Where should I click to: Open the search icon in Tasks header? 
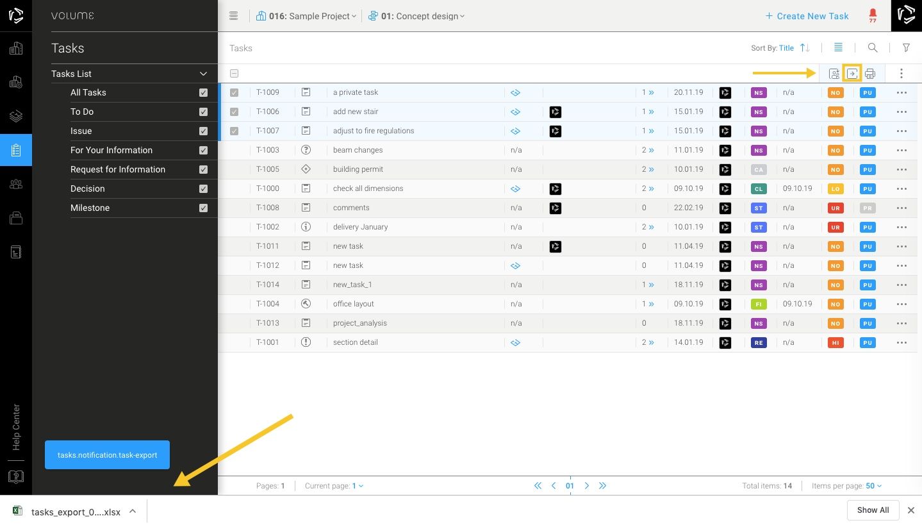coord(873,48)
